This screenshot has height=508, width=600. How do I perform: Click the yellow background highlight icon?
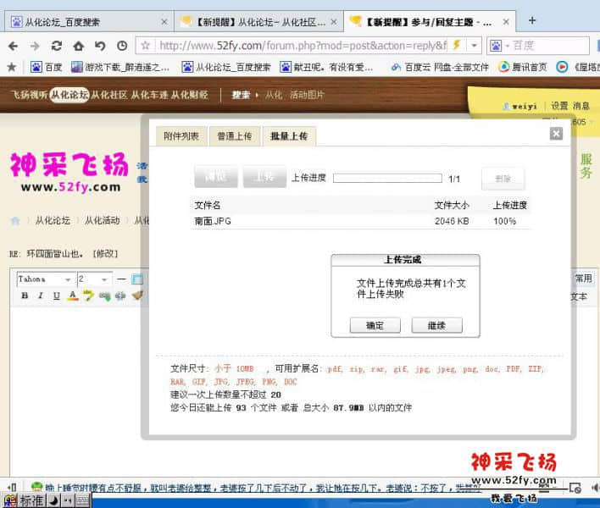point(88,295)
